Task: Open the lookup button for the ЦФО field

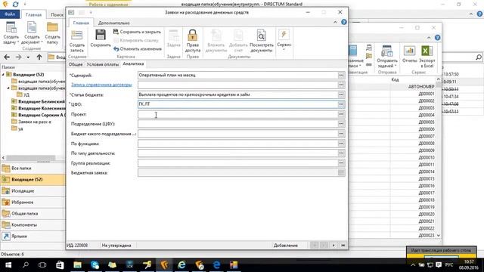Action: (341, 104)
